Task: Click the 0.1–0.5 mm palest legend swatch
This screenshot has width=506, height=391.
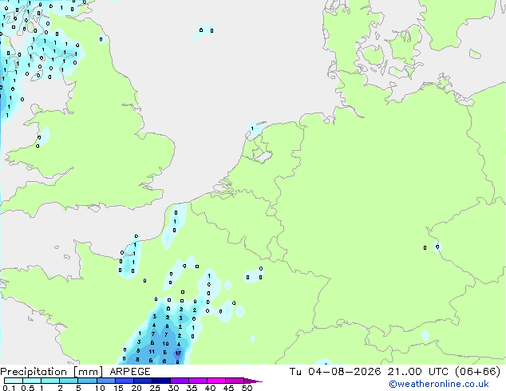Action: (14, 381)
